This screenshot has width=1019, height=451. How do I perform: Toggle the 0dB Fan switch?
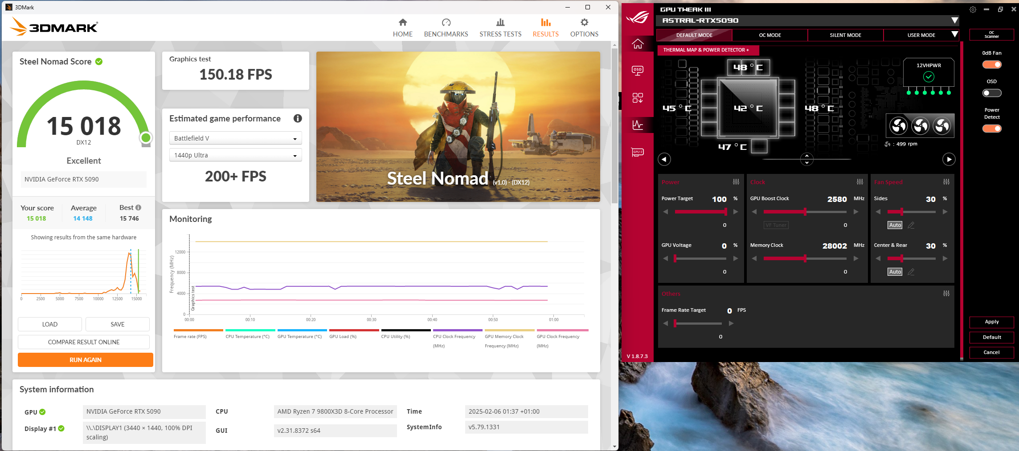(x=992, y=64)
